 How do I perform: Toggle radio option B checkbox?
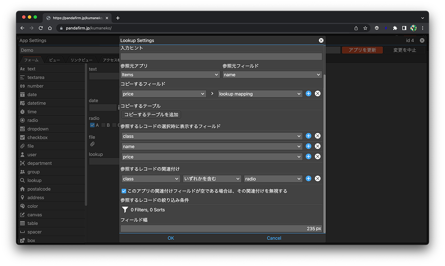[x=103, y=125]
